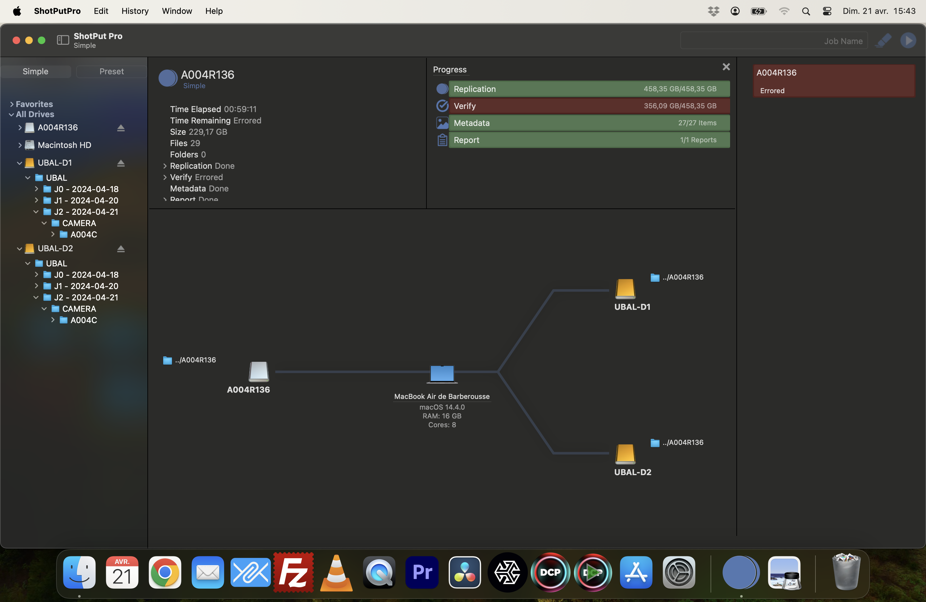Viewport: 926px width, 602px height.
Task: Click the Replication progress bar
Action: [x=589, y=89]
